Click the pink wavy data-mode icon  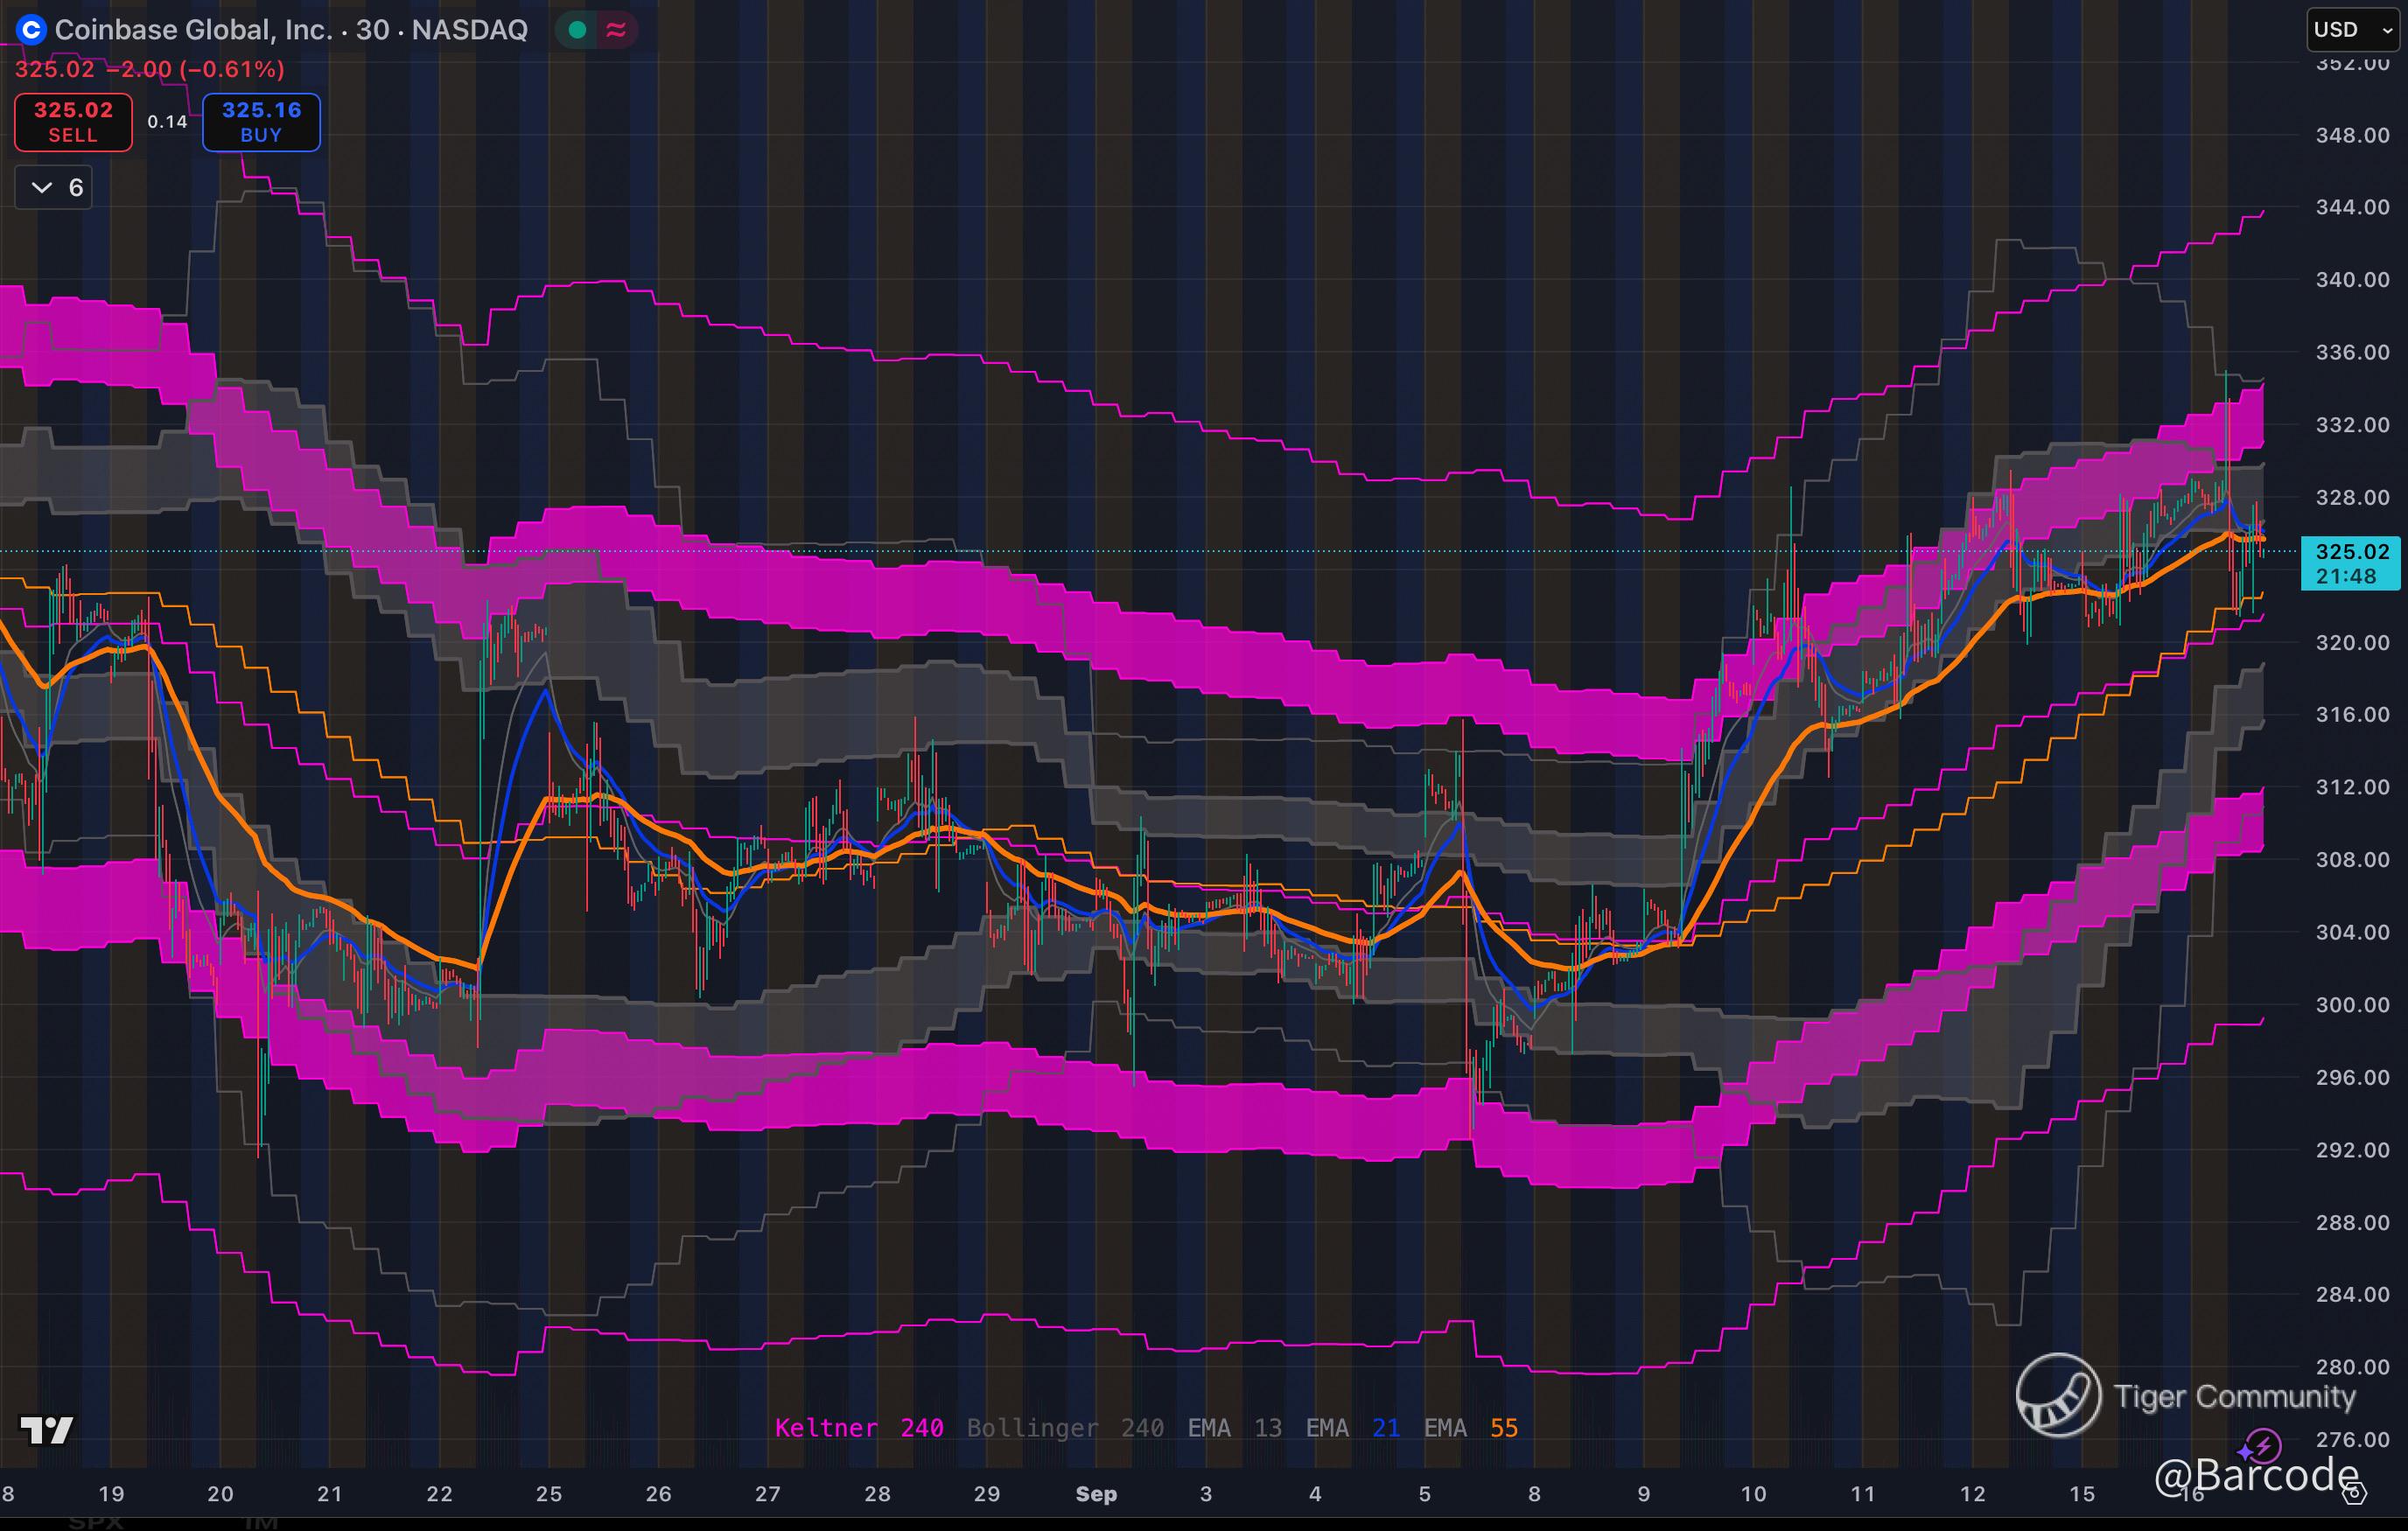(x=616, y=30)
